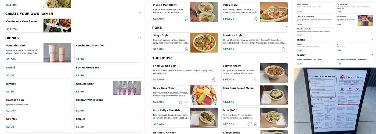Screen dimensions: 376x134
Task: Open the BoruBoru sidewalk menu board photo
Action: tap(335, 100)
